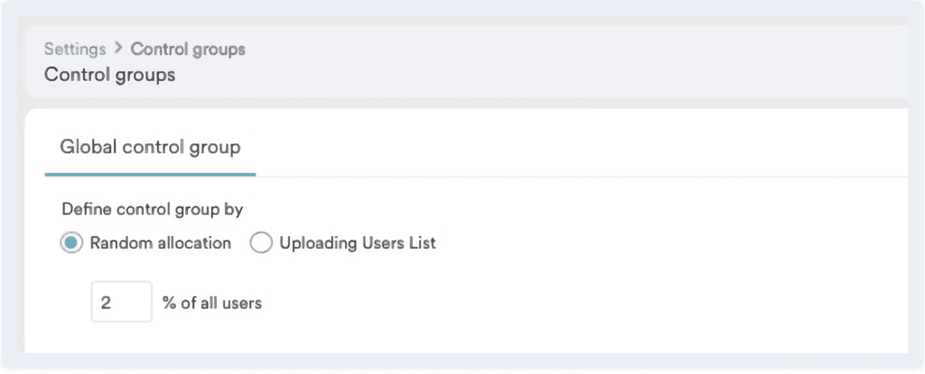Click the Uploading Users List label text

tap(358, 243)
